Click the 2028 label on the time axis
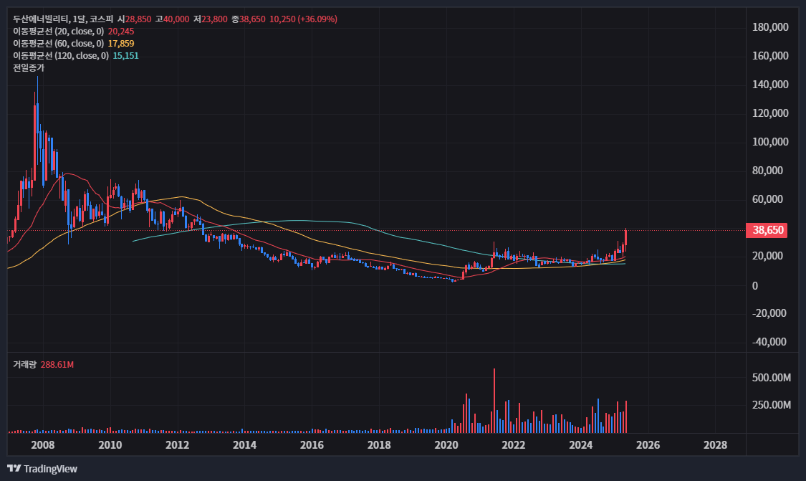 click(x=715, y=445)
